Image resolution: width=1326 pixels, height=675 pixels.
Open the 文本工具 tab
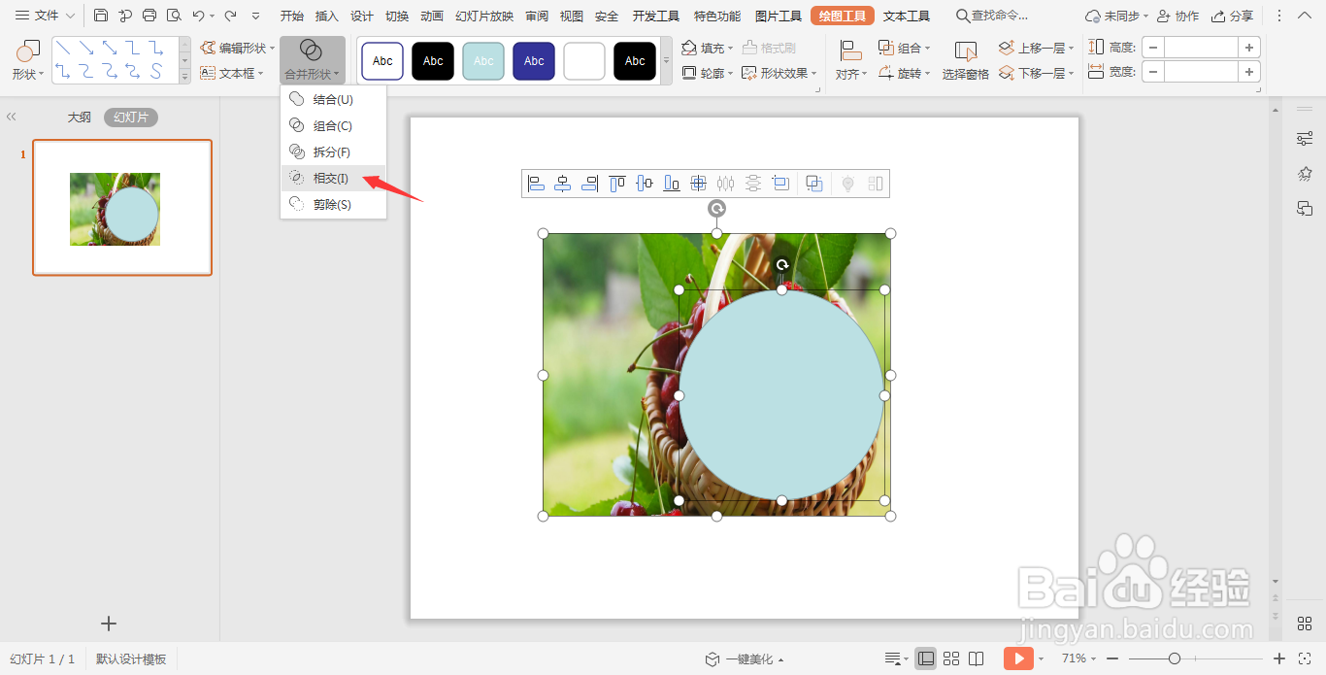907,16
